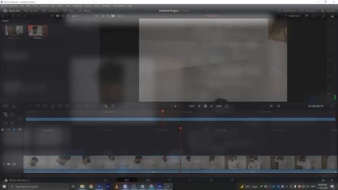This screenshot has width=338, height=190.
Task: Stop playback
Action: (205, 106)
